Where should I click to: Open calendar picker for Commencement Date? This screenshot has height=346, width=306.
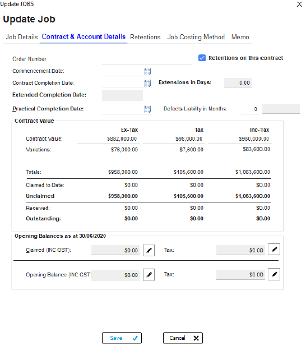tap(147, 71)
